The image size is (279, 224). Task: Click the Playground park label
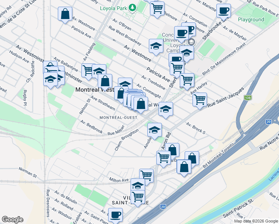(251, 19)
